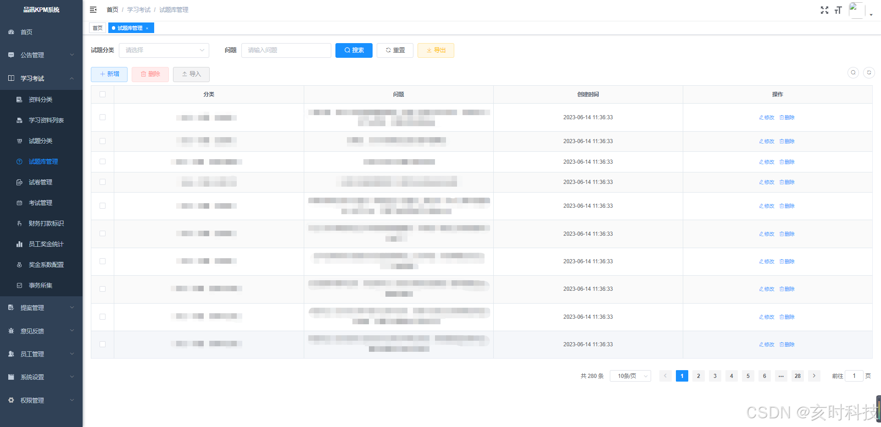The height and width of the screenshot is (427, 881).
Task: Click the next page arrow
Action: [x=814, y=376]
